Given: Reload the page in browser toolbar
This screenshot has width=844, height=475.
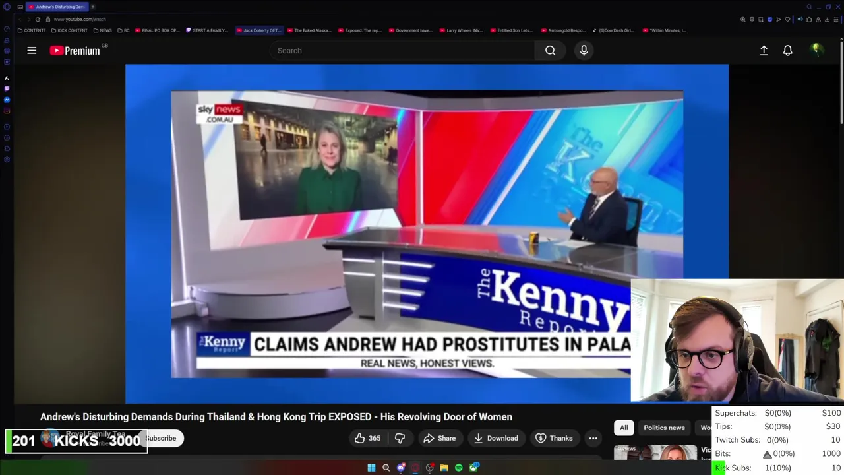Looking at the screenshot, I should pyautogui.click(x=38, y=19).
